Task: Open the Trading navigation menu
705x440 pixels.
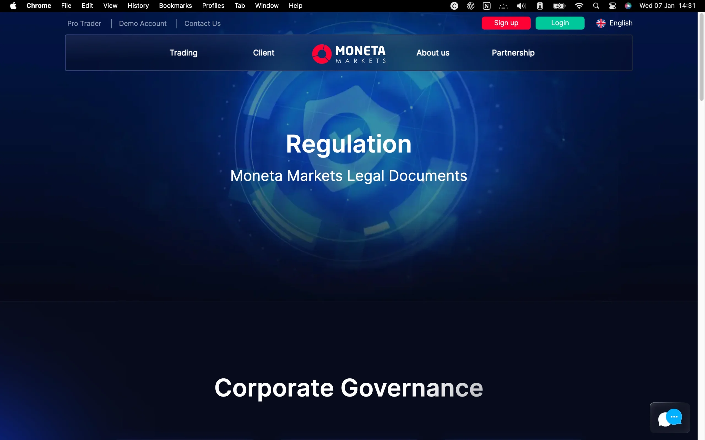Action: coord(183,53)
